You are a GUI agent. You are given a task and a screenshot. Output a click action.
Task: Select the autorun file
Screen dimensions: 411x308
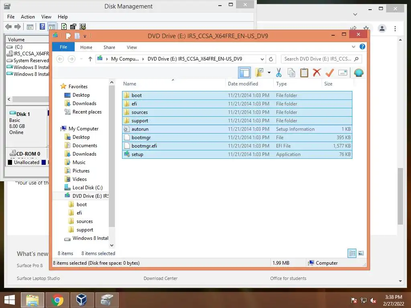(237, 129)
